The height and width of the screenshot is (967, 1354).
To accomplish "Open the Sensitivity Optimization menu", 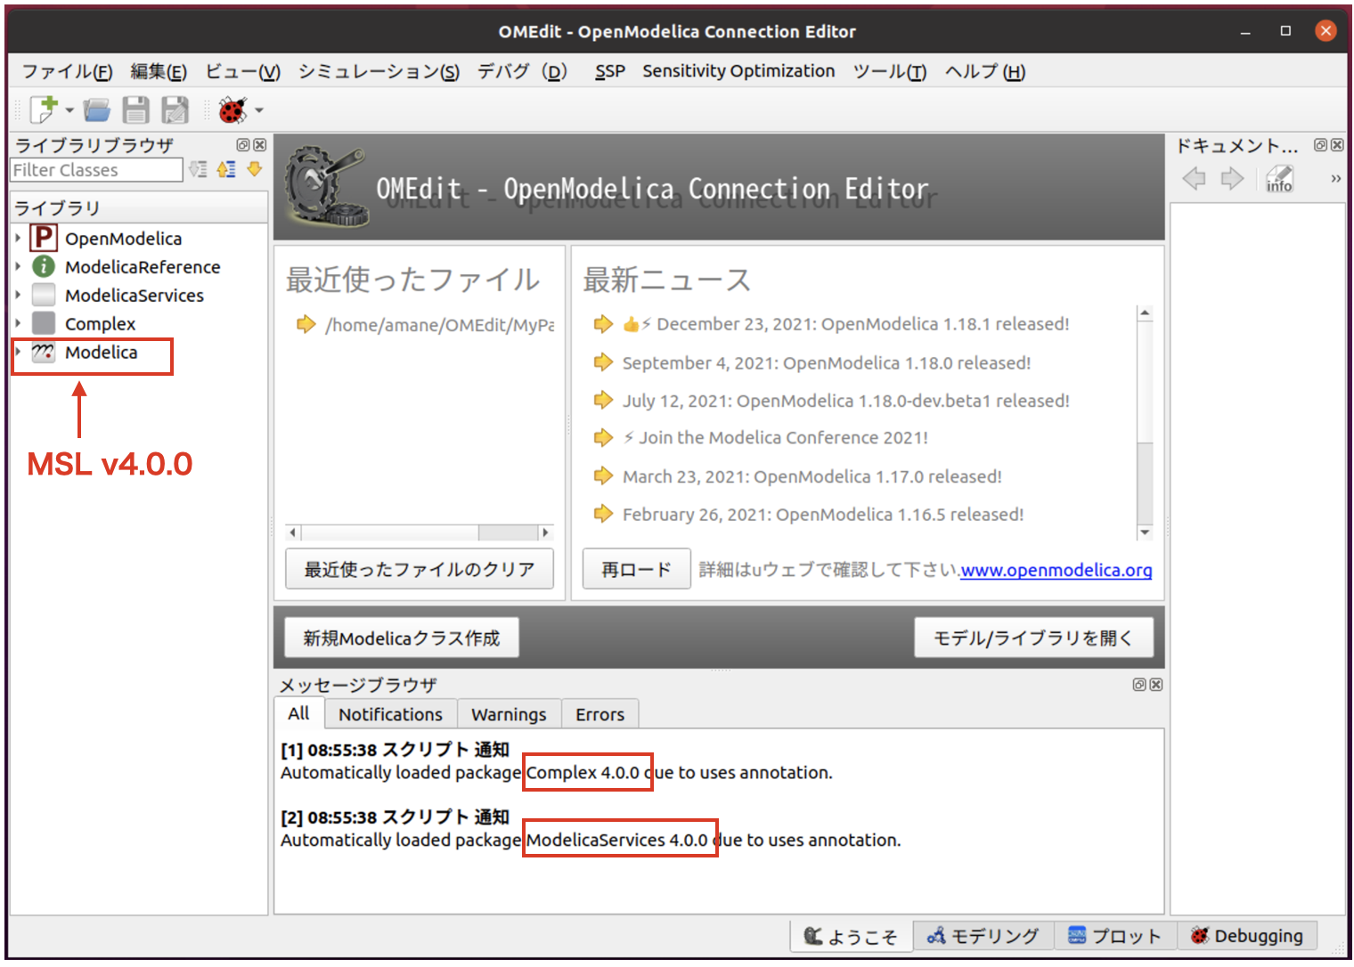I will click(x=738, y=71).
